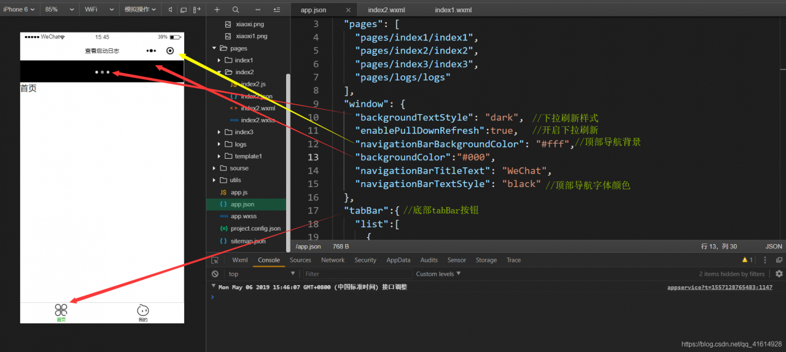The width and height of the screenshot is (786, 352).
Task: Tap the simulator capsule close circle icon
Action: 170,51
